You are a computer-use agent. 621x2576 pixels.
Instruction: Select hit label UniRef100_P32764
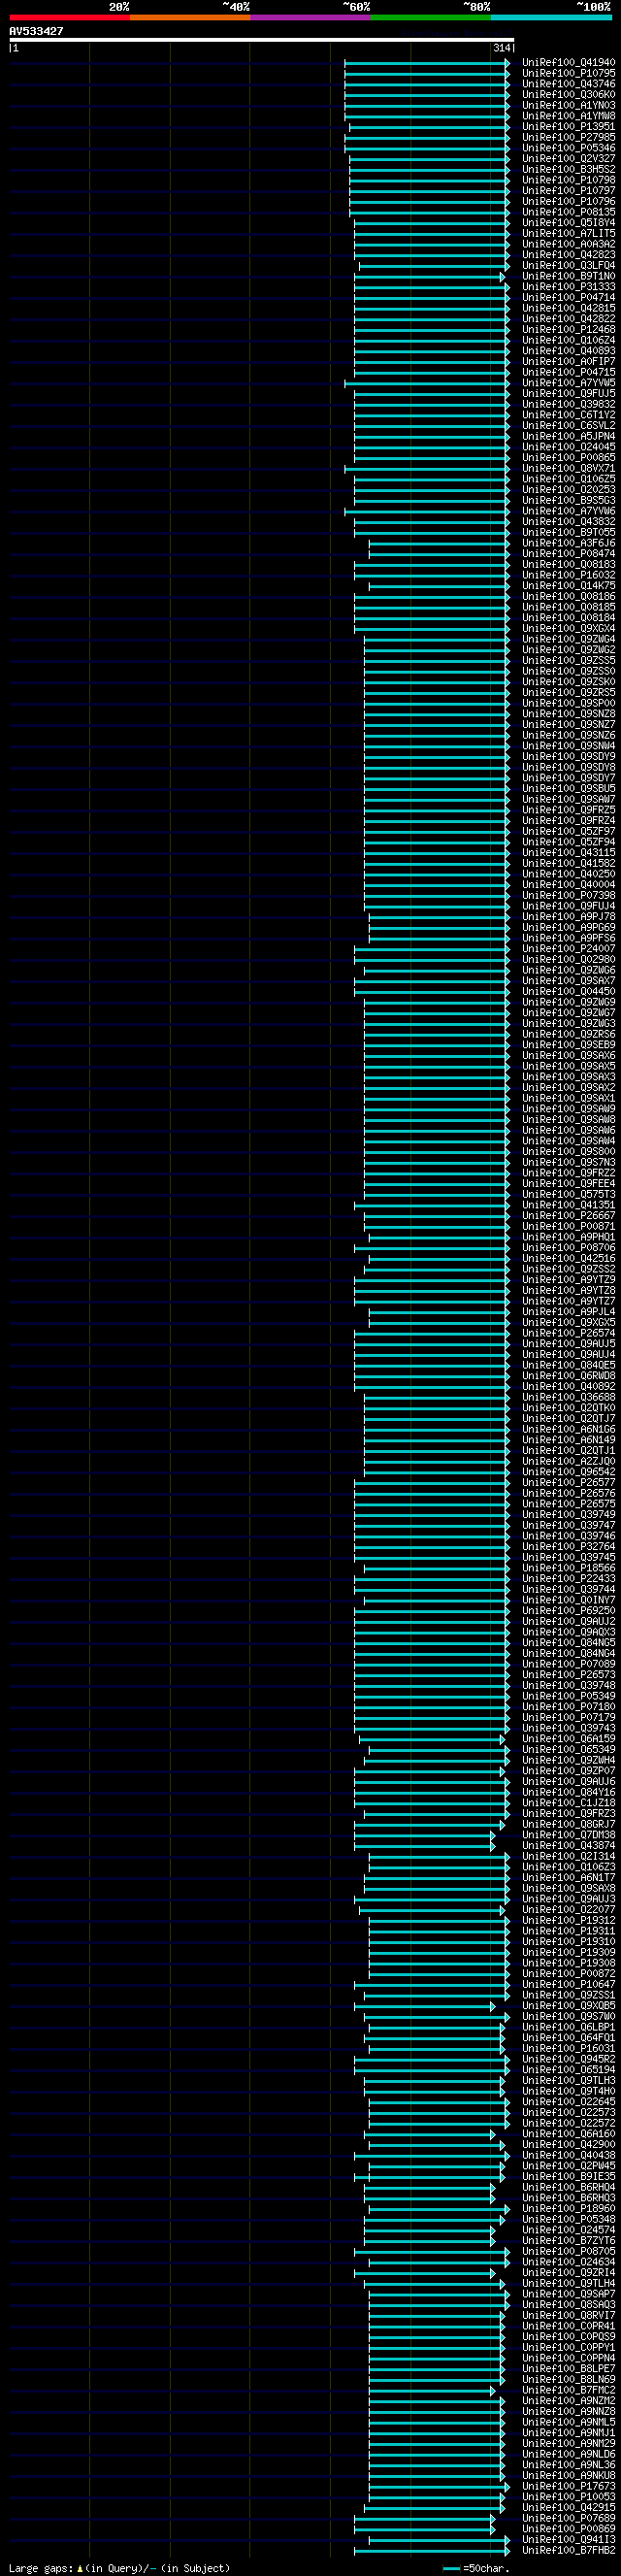coord(569,1547)
